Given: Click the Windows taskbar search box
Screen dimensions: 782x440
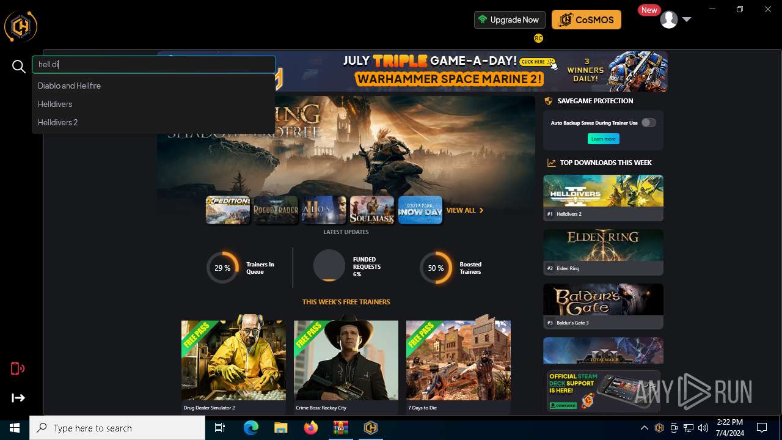Looking at the screenshot, I should [117, 428].
